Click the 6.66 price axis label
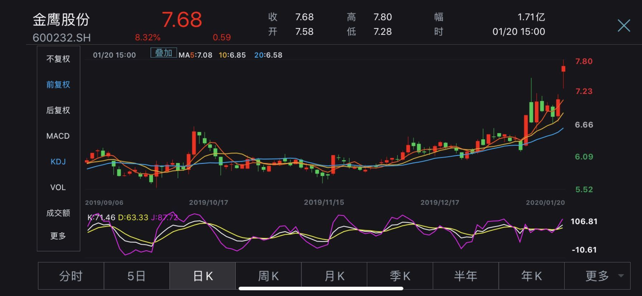The image size is (642, 296). [x=584, y=125]
